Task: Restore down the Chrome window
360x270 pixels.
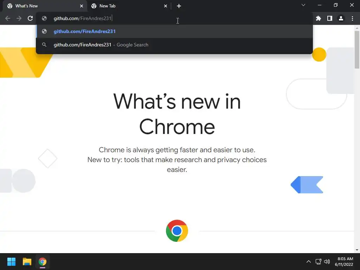Action: (x=336, y=5)
